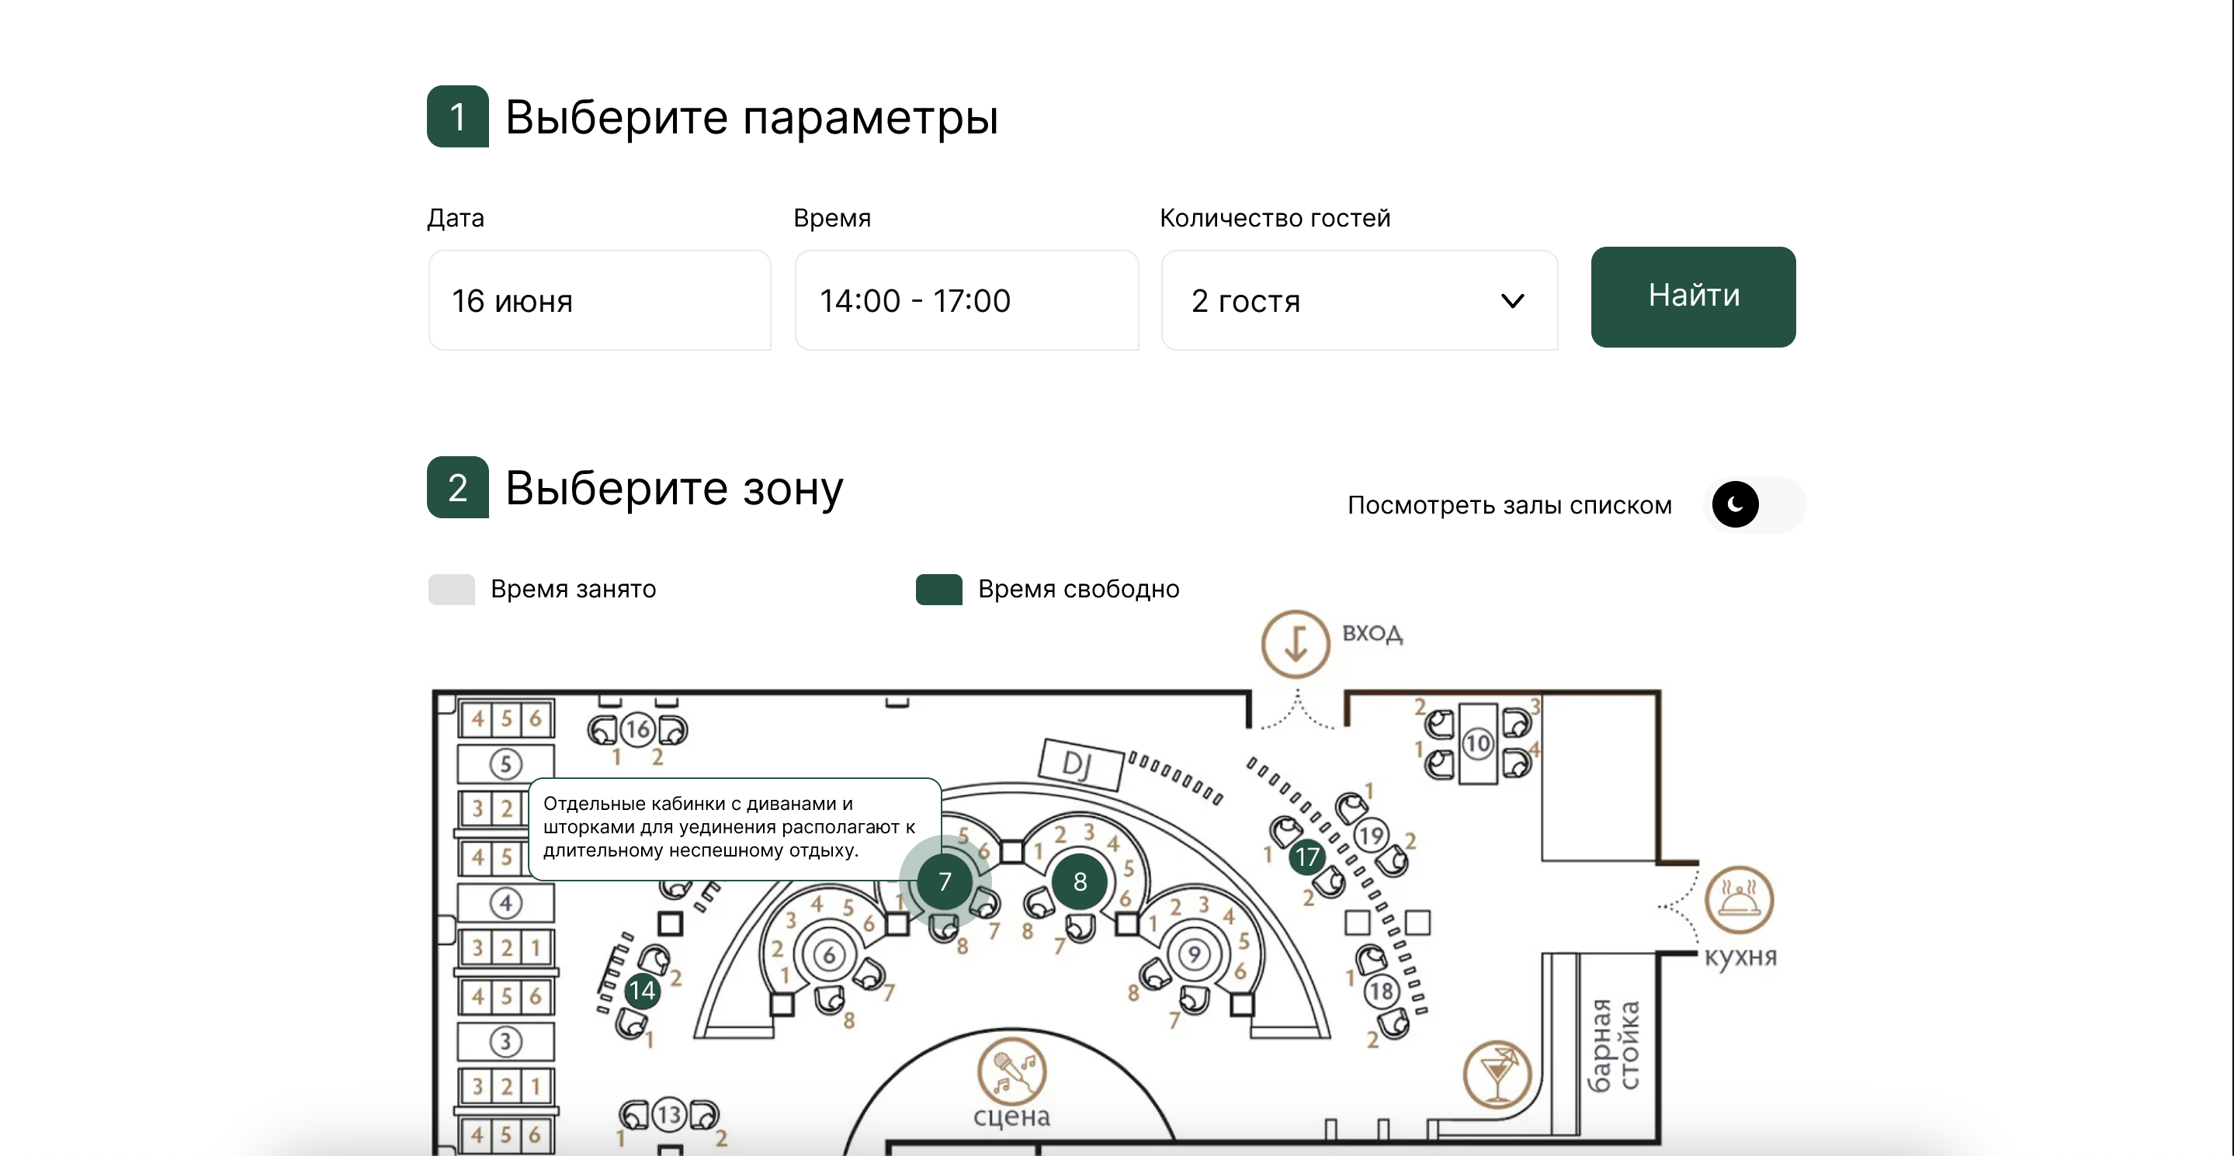
Task: Select free table 17 on map
Action: (x=1306, y=858)
